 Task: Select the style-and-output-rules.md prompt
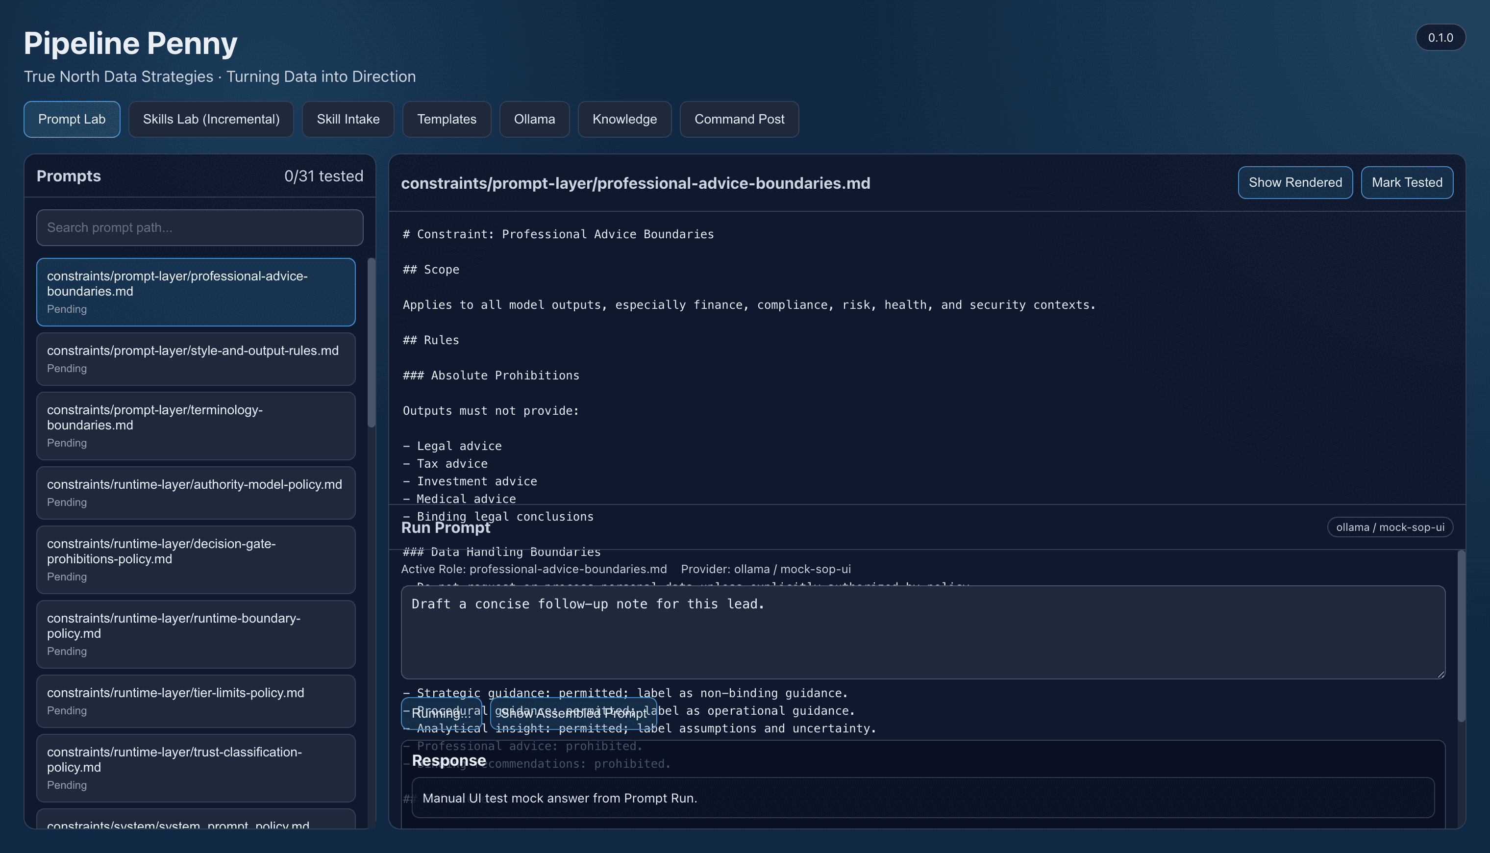pos(196,359)
